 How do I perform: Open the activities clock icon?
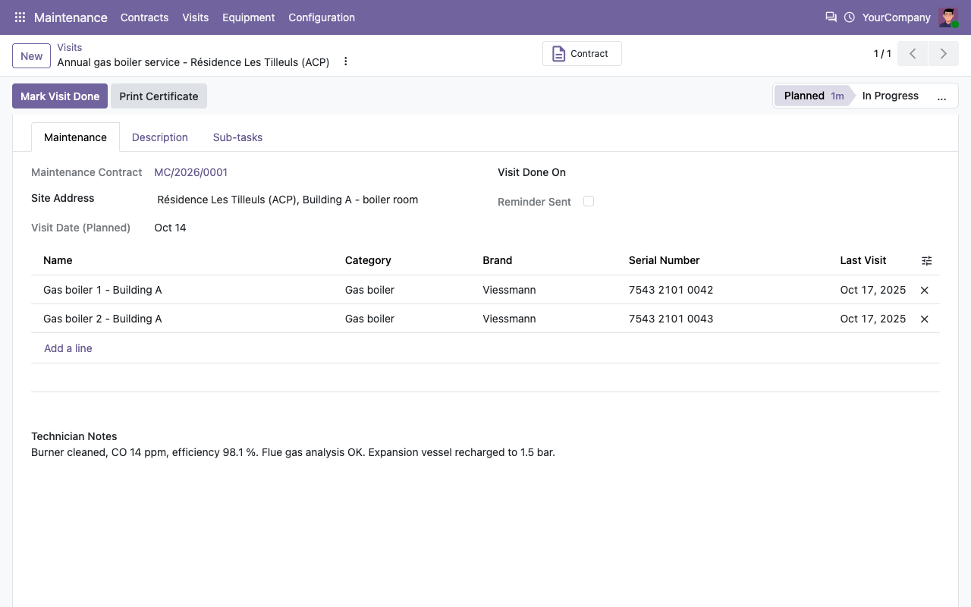850,17
